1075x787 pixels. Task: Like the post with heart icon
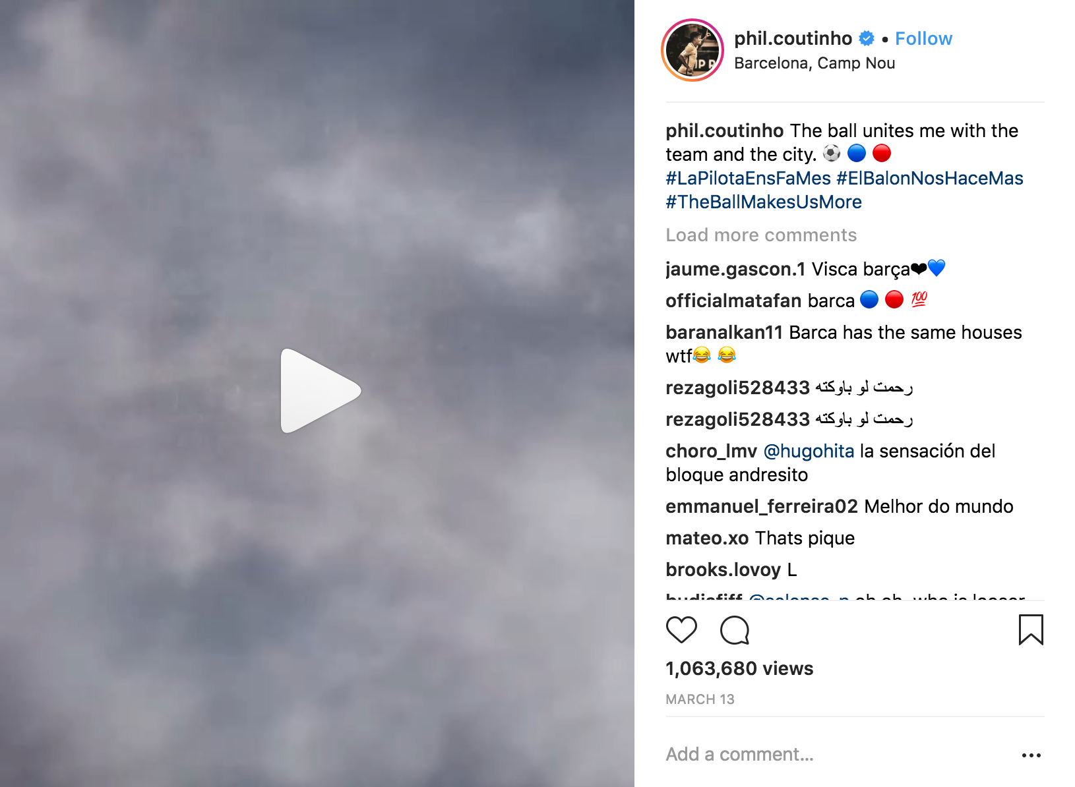(681, 629)
